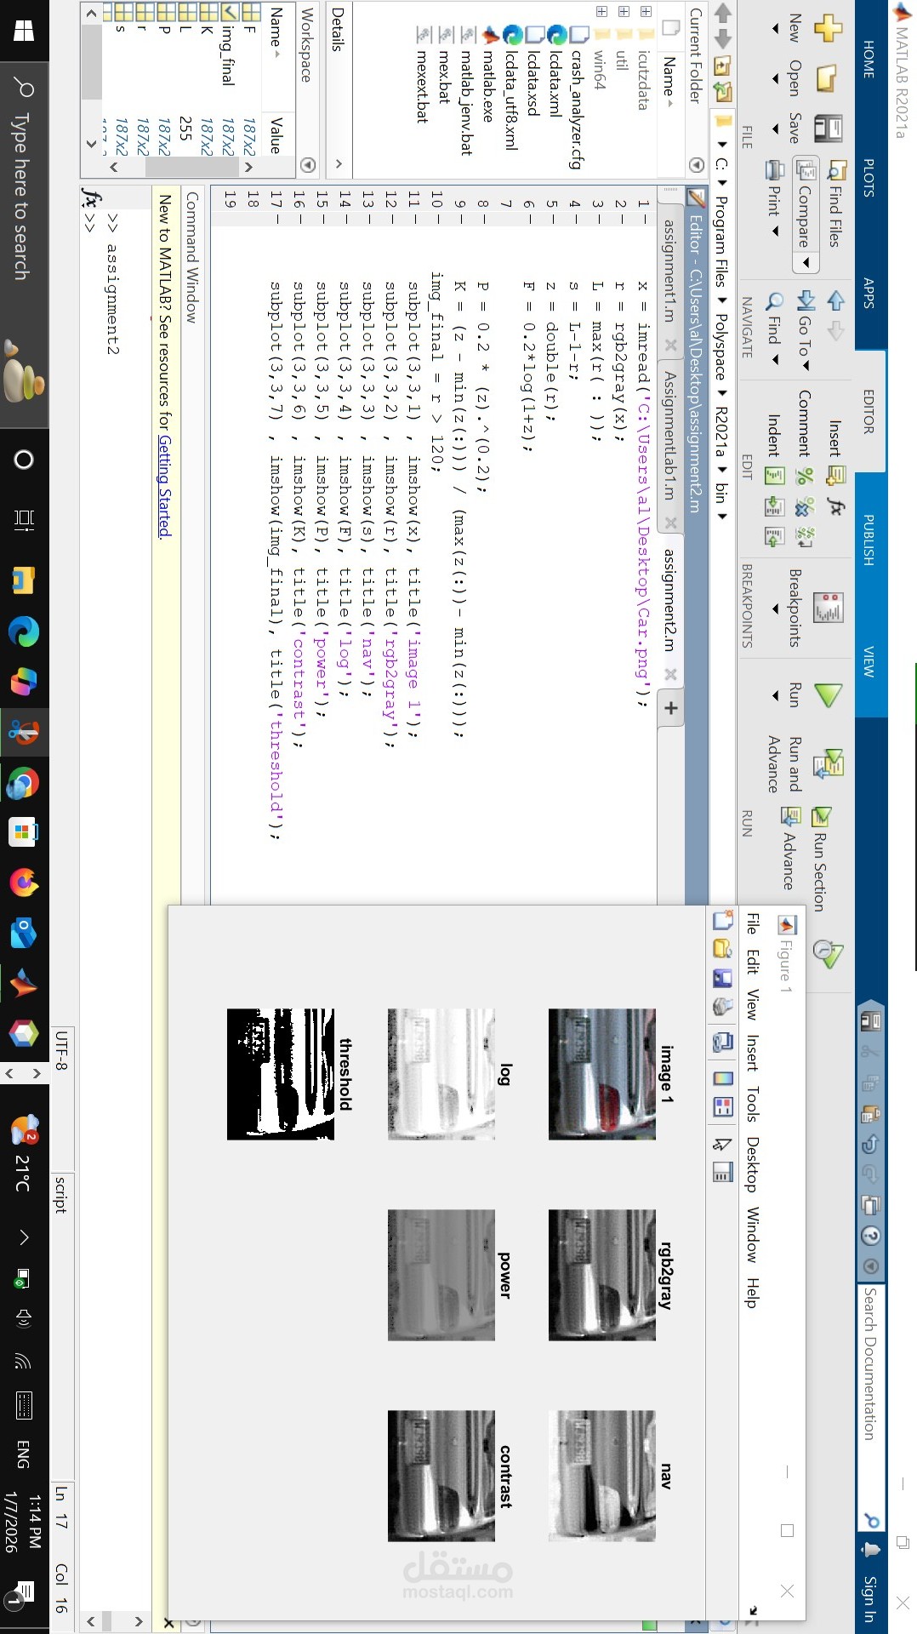Click Save Figure icon in Figure 1 toolbar

click(722, 978)
